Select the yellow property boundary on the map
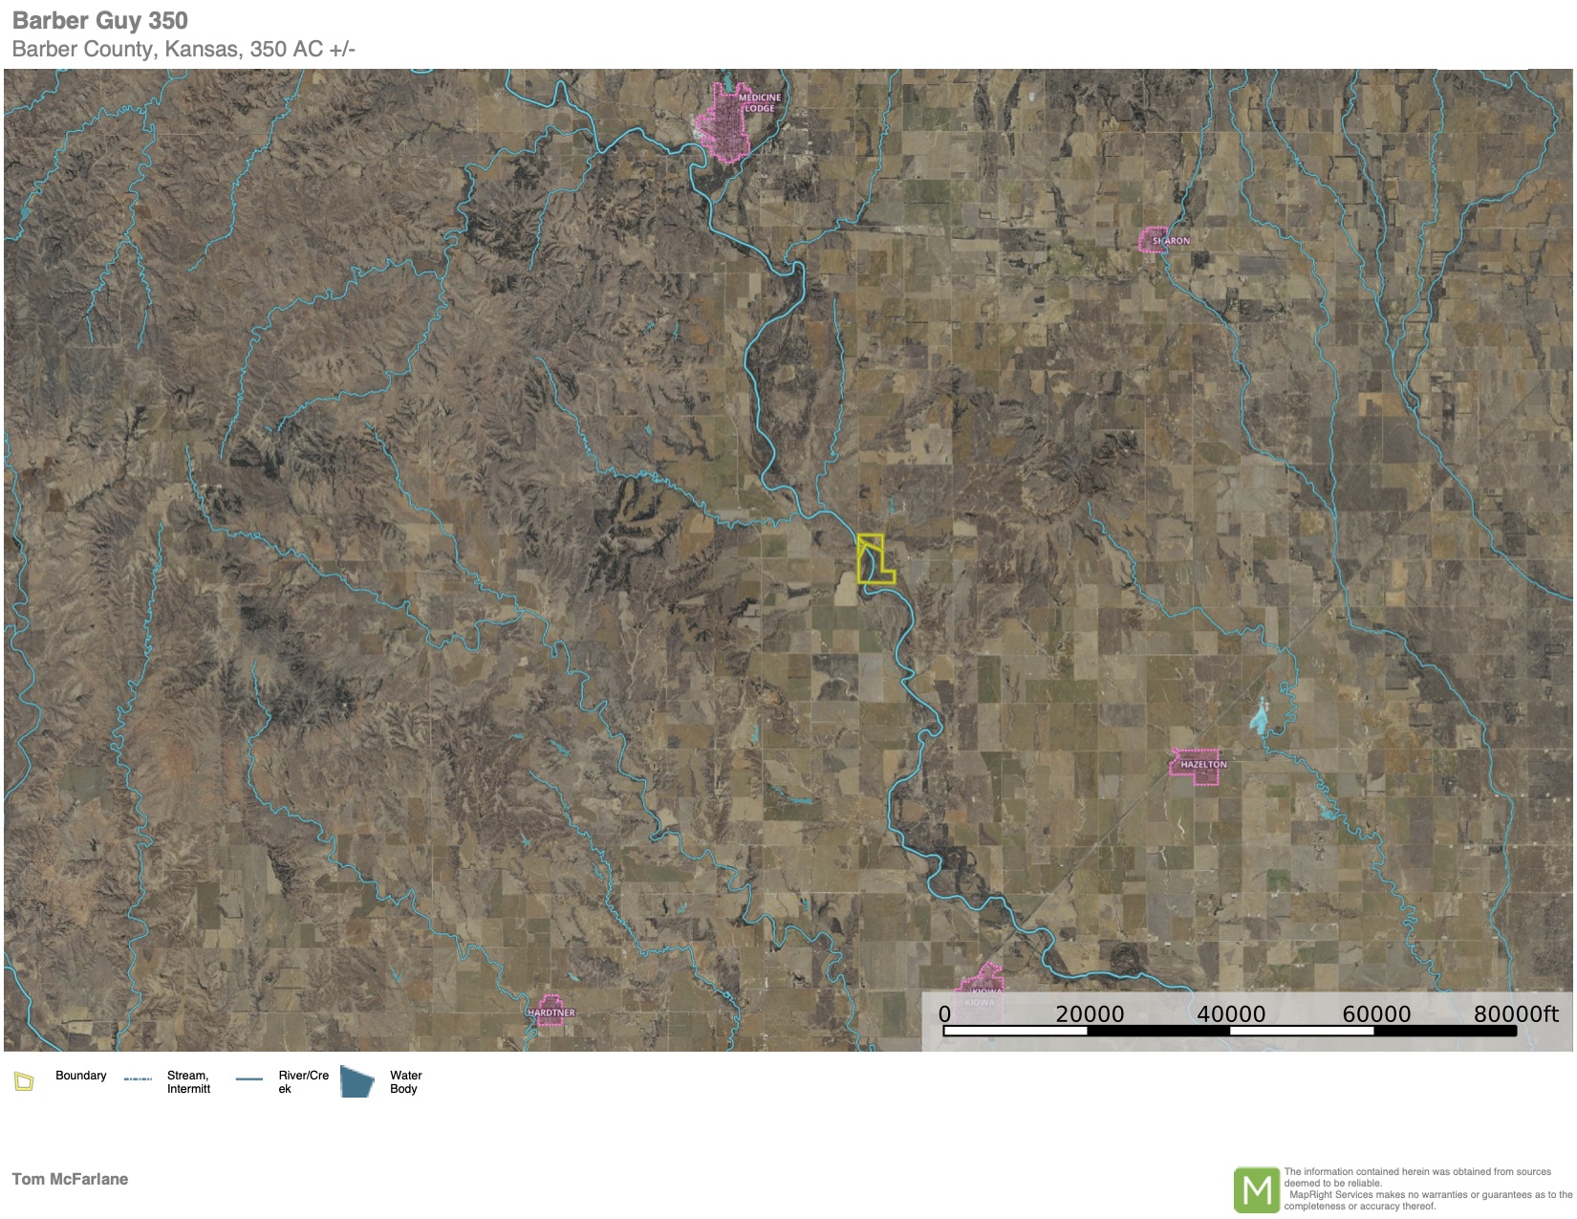The width and height of the screenshot is (1577, 1219). (x=873, y=560)
